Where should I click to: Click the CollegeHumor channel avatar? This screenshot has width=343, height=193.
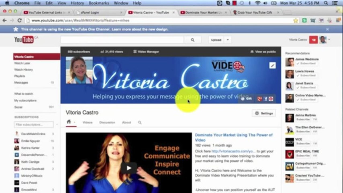pos(290,166)
